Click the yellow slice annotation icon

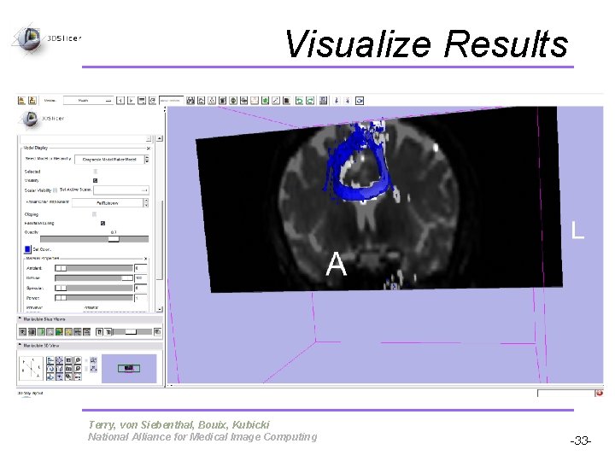pos(68,332)
